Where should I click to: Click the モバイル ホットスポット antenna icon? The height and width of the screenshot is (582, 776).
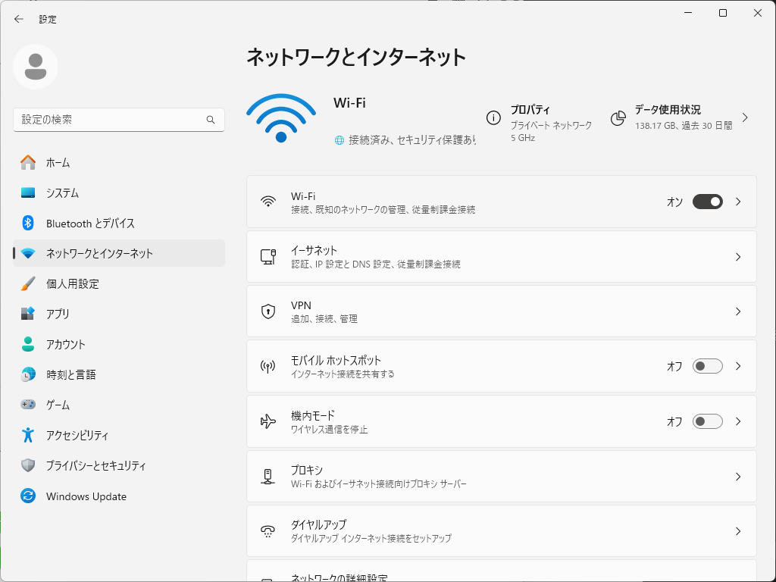268,366
